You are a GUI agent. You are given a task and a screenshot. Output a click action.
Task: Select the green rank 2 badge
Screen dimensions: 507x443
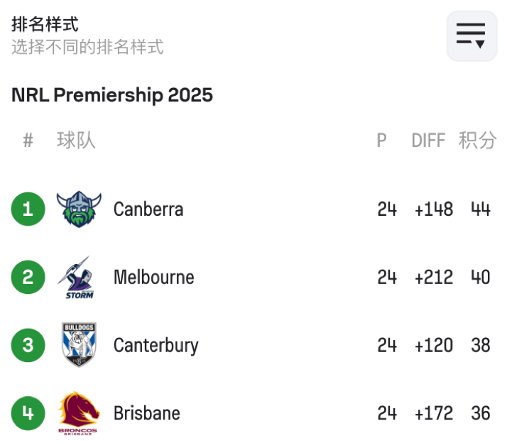[x=28, y=277]
